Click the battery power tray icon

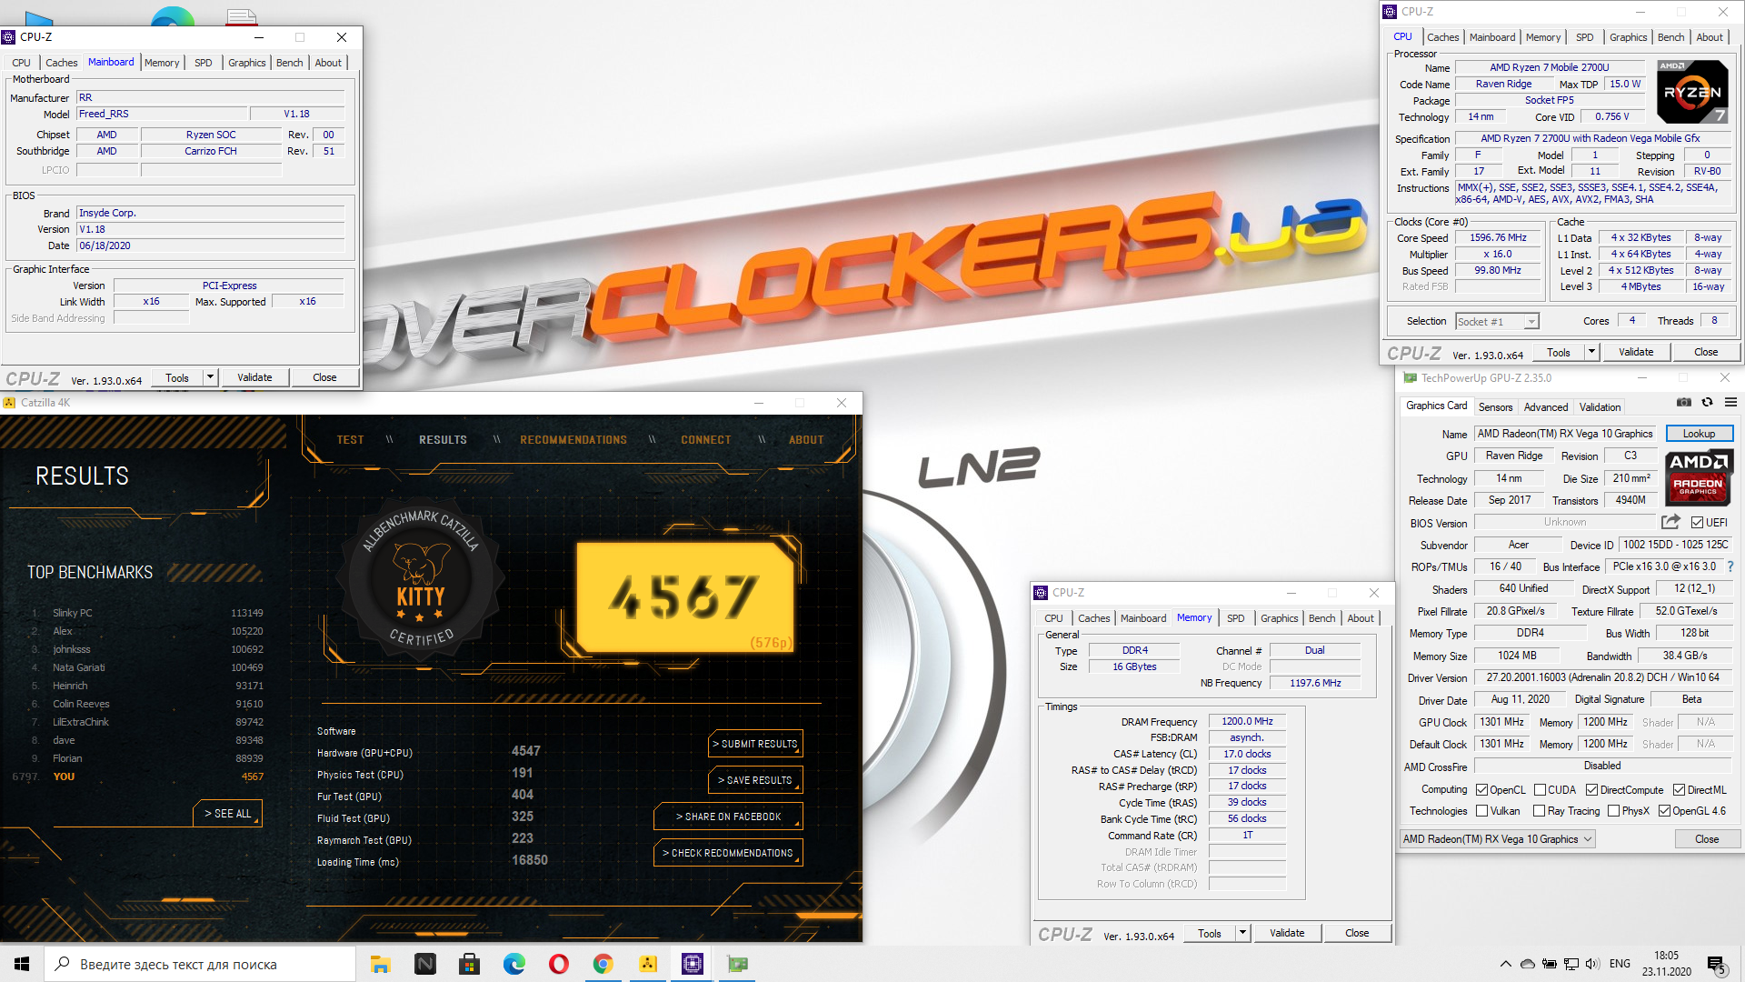tap(1550, 964)
